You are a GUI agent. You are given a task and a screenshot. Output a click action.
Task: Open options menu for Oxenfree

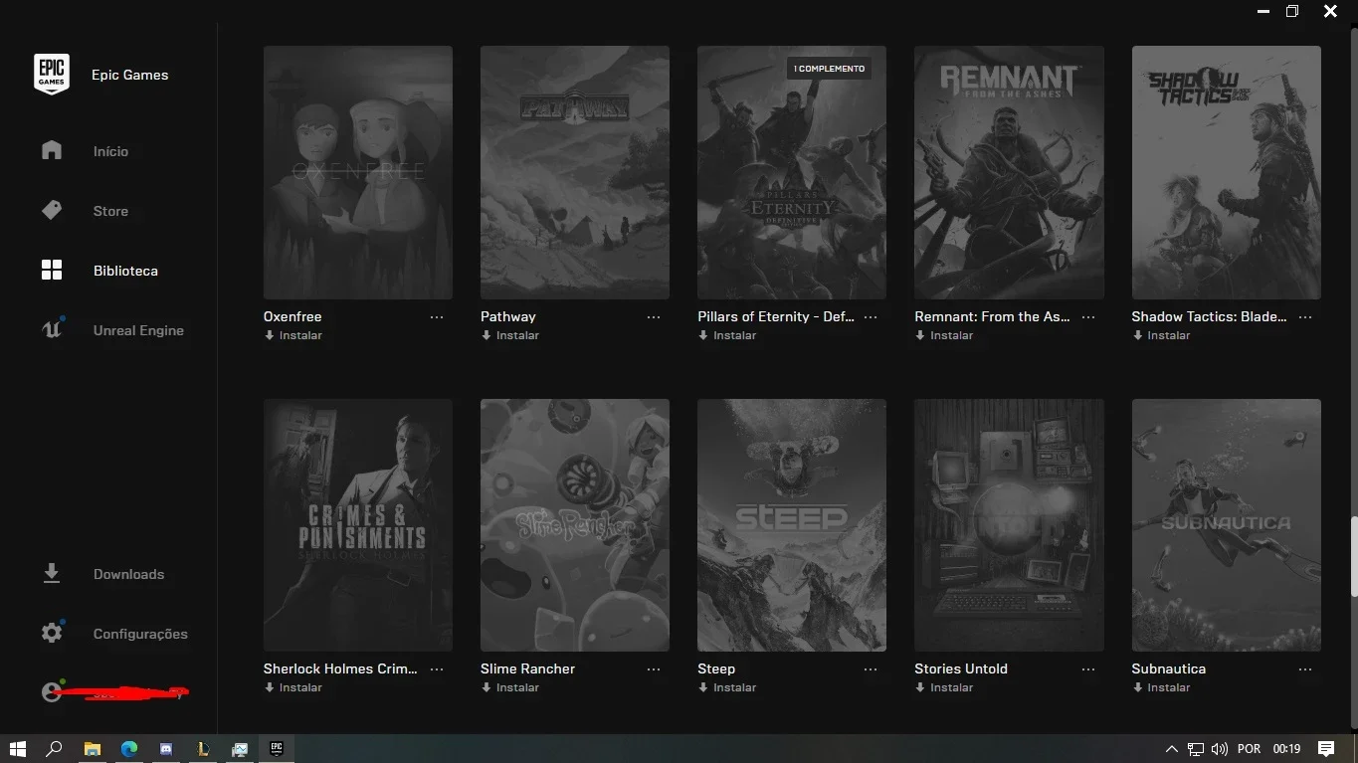[x=437, y=316]
